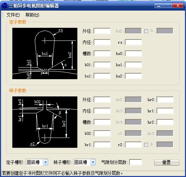Focus the rotor 槽数 input field

pyautogui.click(x=102, y=122)
